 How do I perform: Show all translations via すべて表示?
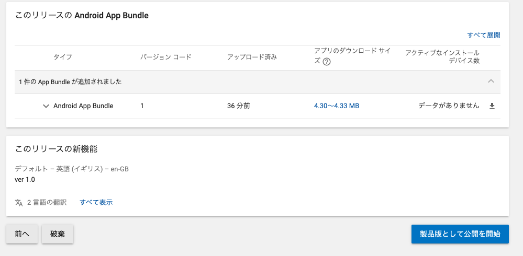[x=96, y=202]
